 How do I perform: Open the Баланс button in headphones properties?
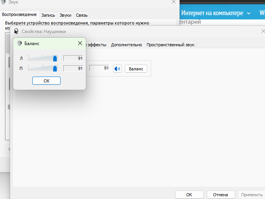click(136, 69)
